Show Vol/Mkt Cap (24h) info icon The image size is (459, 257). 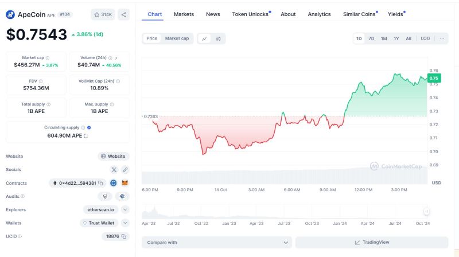(x=118, y=81)
